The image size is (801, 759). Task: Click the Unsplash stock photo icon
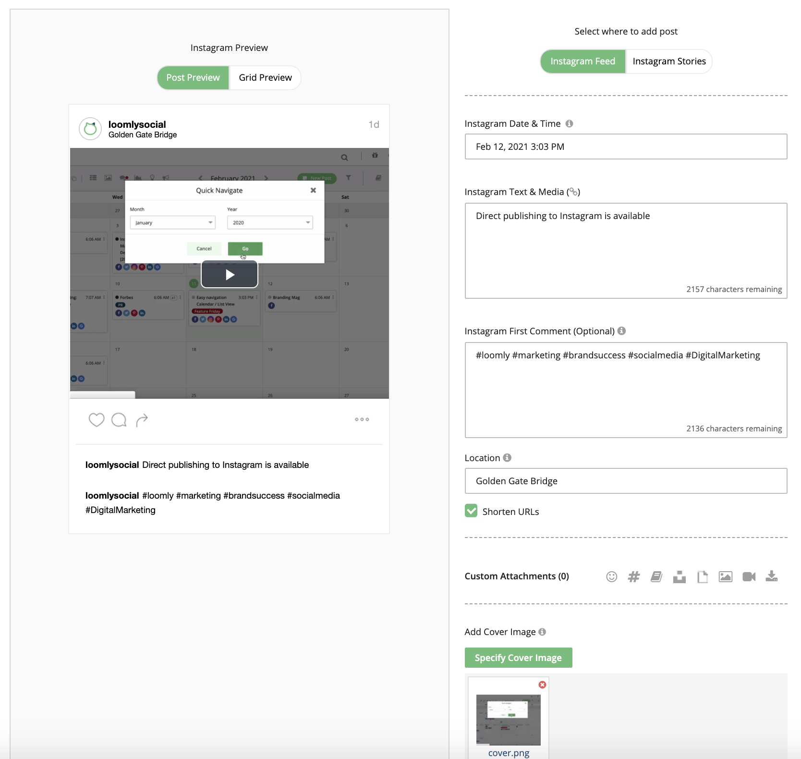click(680, 576)
